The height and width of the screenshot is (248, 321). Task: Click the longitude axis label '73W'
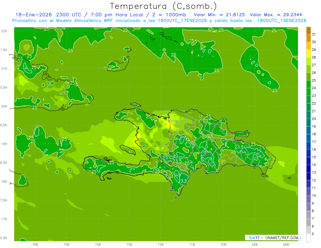129,245
